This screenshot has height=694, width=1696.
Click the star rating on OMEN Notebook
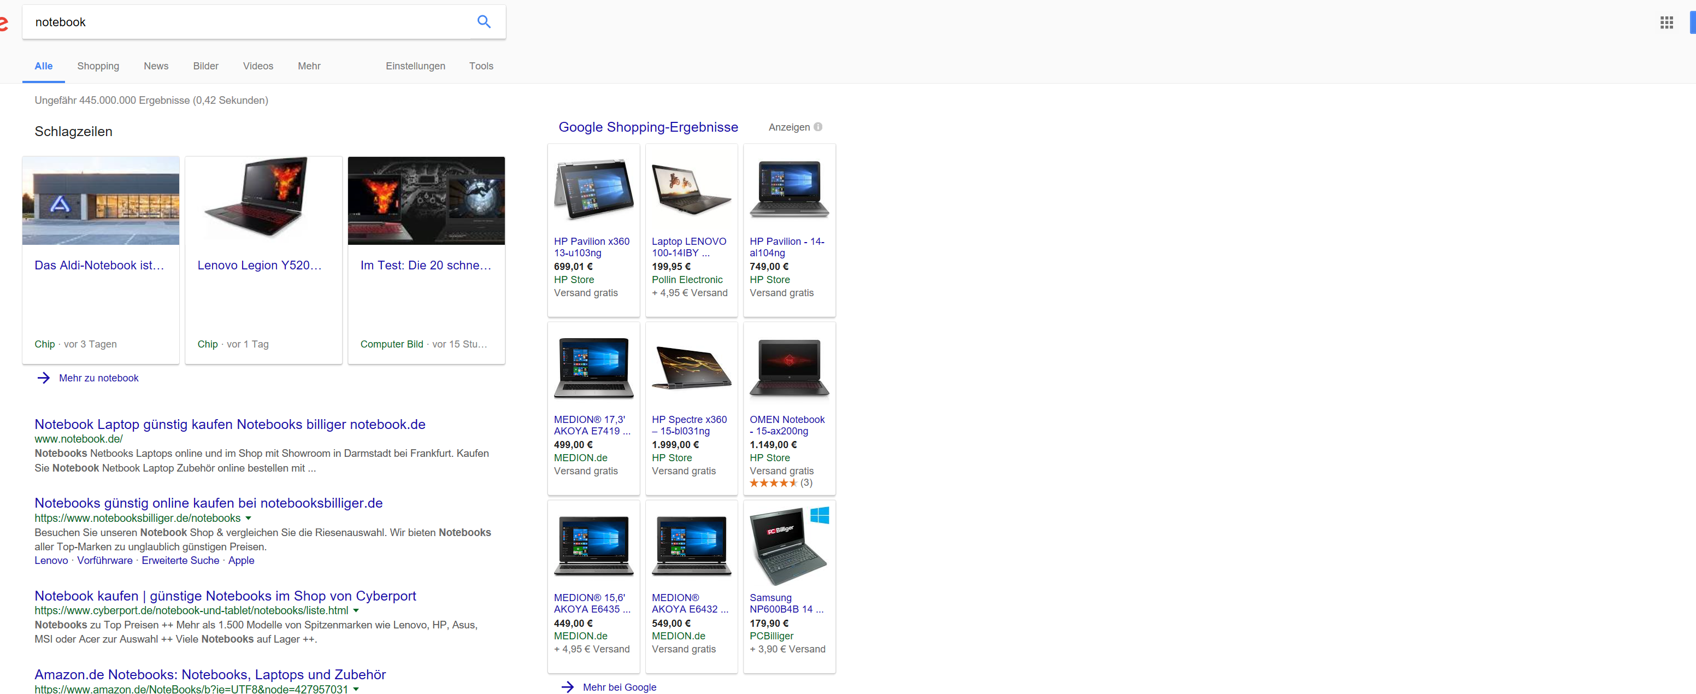(773, 483)
